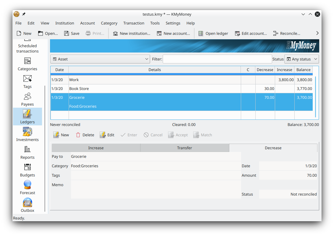The height and width of the screenshot is (236, 334).
Task: Open the Transaction menu
Action: tap(134, 23)
